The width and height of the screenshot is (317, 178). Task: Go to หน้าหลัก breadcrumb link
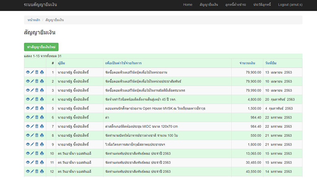click(x=34, y=20)
